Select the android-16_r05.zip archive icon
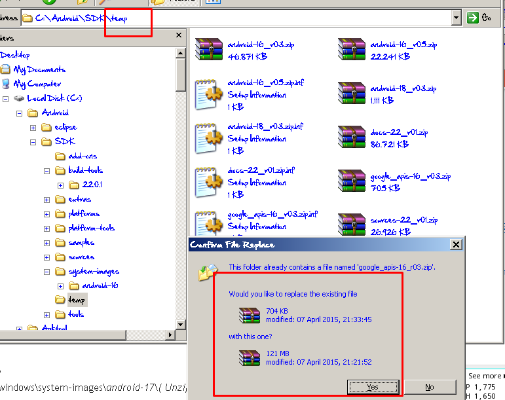The height and width of the screenshot is (400, 505). [351, 49]
